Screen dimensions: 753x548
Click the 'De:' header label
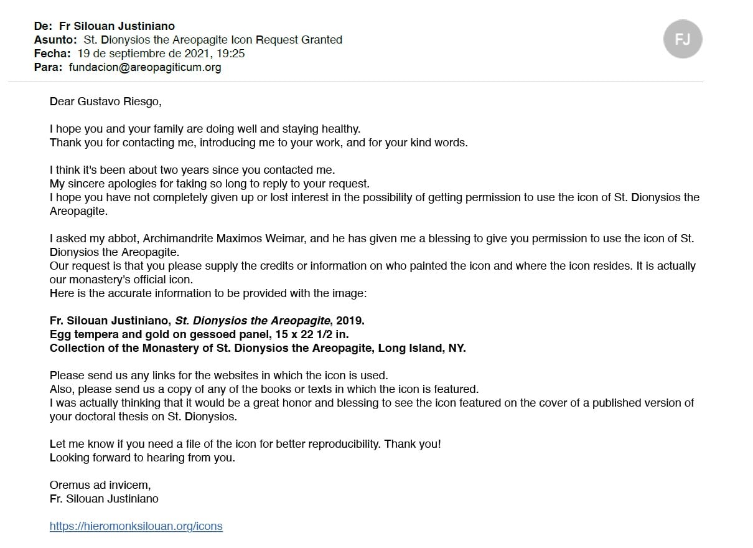(43, 26)
